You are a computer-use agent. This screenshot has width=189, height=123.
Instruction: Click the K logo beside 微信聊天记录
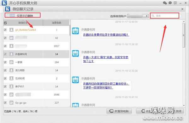click(x=8, y=9)
